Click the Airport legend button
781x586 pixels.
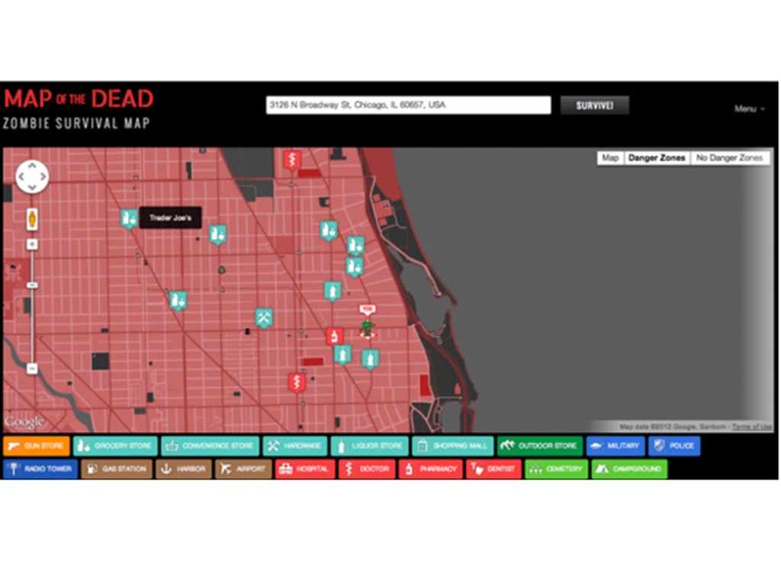[243, 469]
